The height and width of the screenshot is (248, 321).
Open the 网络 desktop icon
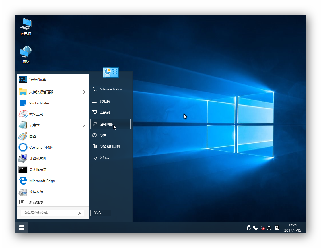26,55
